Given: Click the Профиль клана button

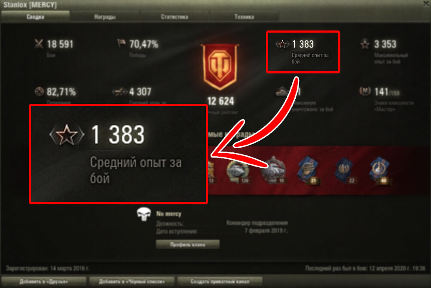Looking at the screenshot, I should (x=188, y=244).
